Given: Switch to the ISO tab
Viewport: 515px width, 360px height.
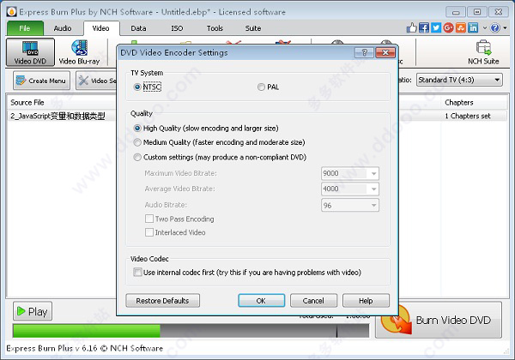Looking at the screenshot, I should coord(177,28).
